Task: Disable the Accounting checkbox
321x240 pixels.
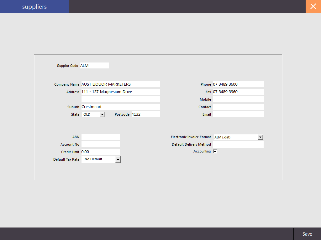Action: 215,151
